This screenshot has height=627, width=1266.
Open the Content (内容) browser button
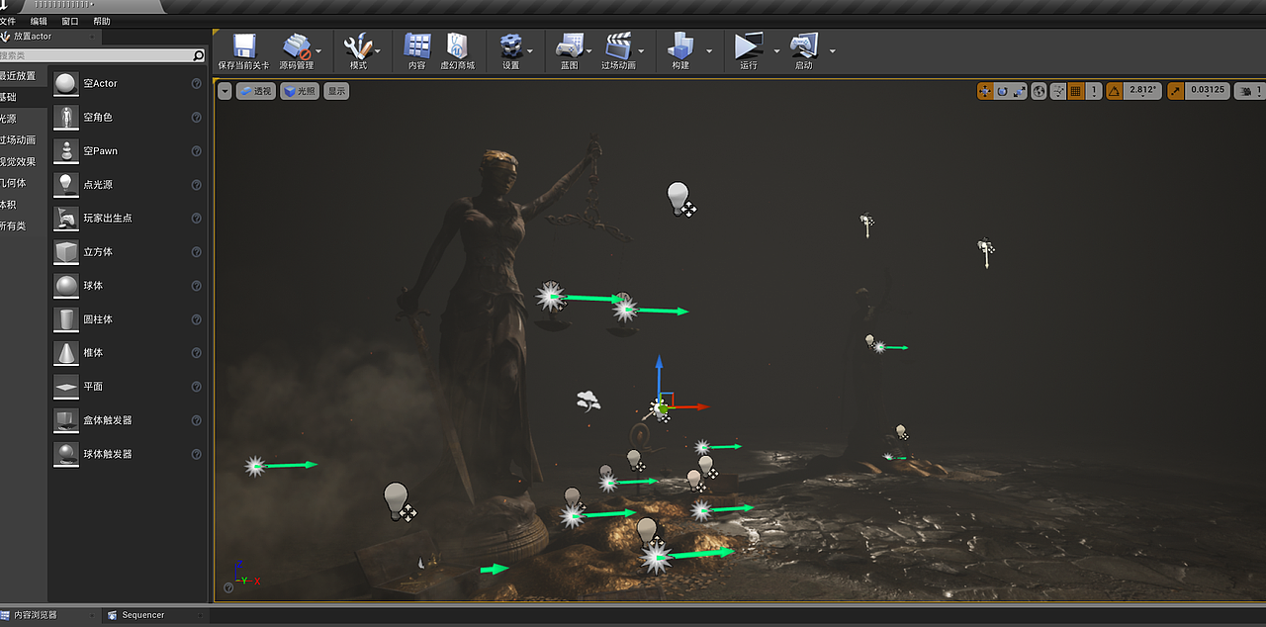[417, 49]
